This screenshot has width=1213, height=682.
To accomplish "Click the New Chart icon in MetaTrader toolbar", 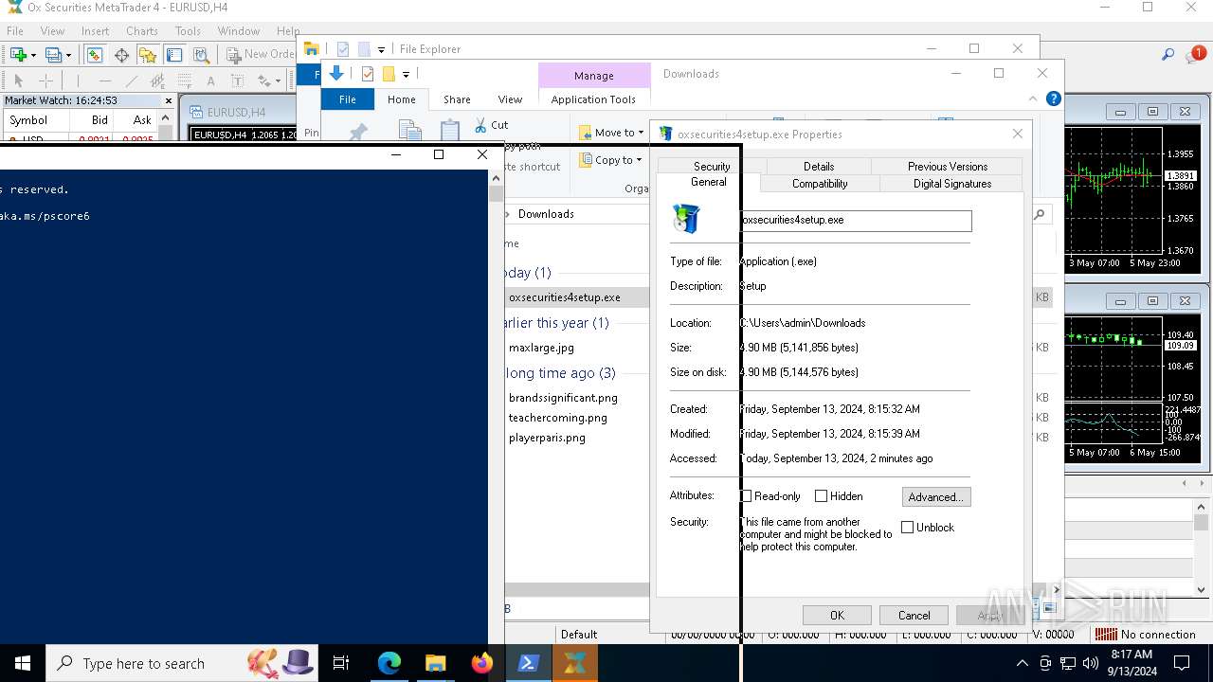I will pos(18,55).
